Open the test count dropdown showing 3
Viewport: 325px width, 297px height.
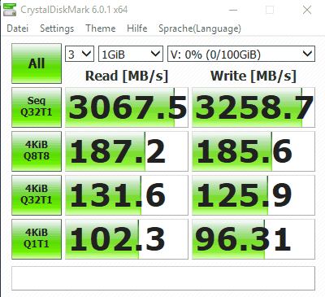pyautogui.click(x=80, y=54)
